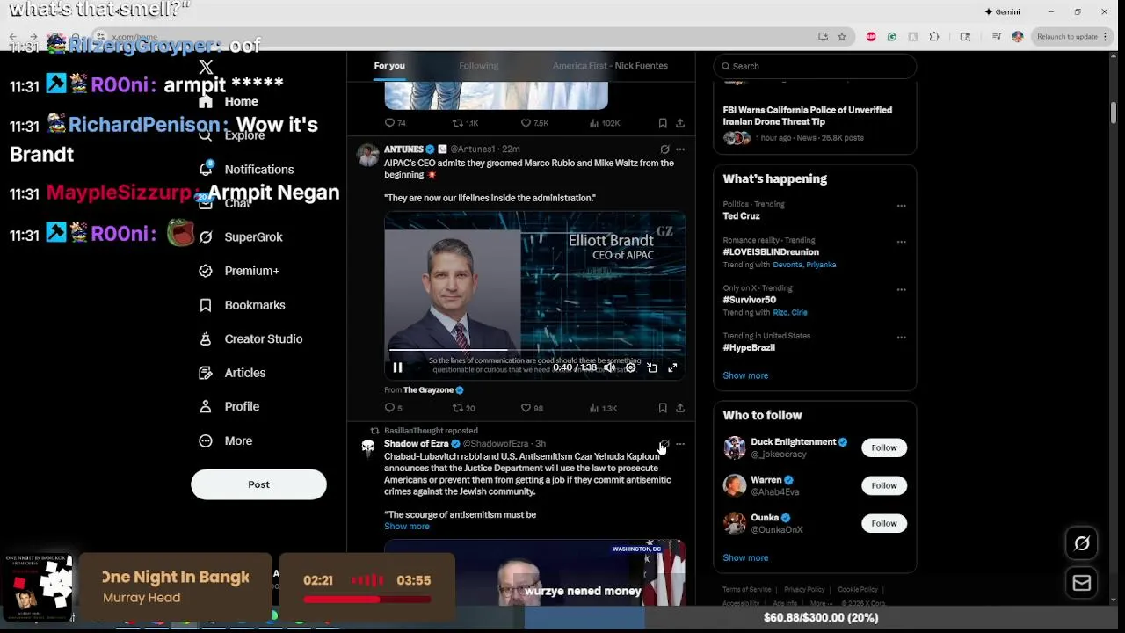Open Chrome Extensions puzzle icon
The image size is (1125, 633).
coord(934,37)
